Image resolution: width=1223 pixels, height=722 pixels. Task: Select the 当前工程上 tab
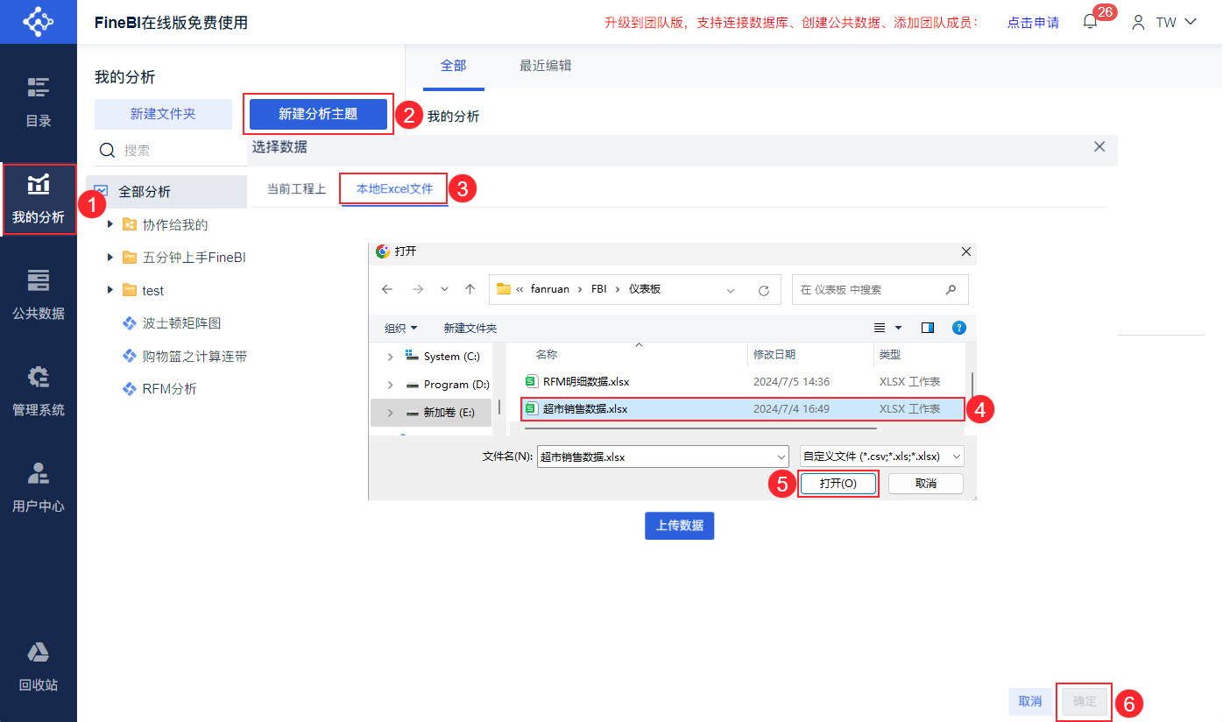click(296, 188)
